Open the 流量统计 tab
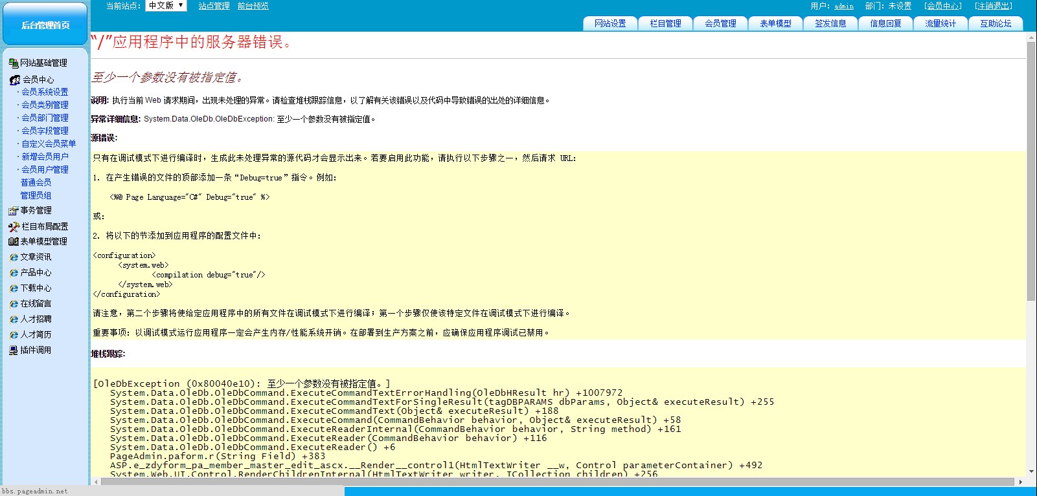 click(940, 23)
